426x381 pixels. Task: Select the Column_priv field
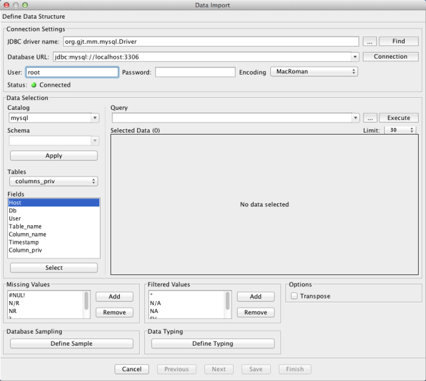(x=54, y=250)
